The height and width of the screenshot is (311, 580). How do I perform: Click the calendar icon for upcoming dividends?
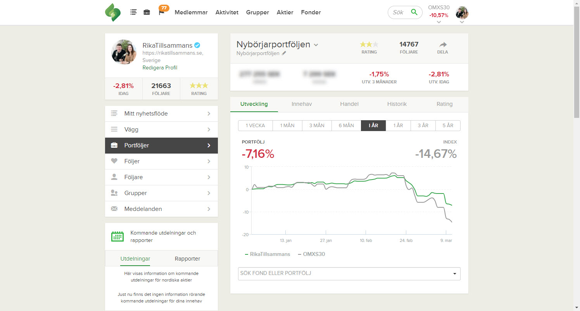coord(117,237)
